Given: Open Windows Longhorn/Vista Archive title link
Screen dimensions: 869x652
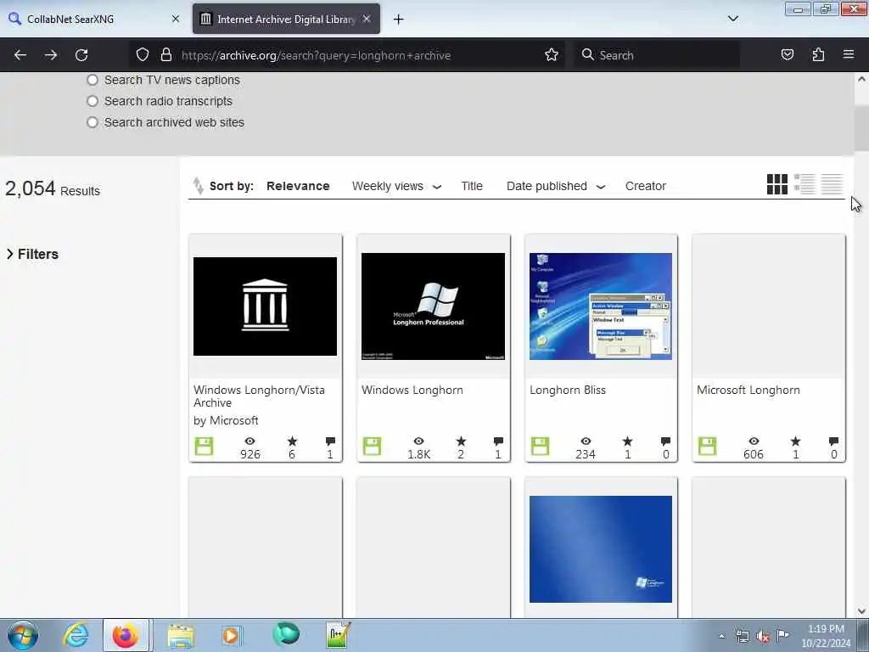Looking at the screenshot, I should pyautogui.click(x=259, y=396).
